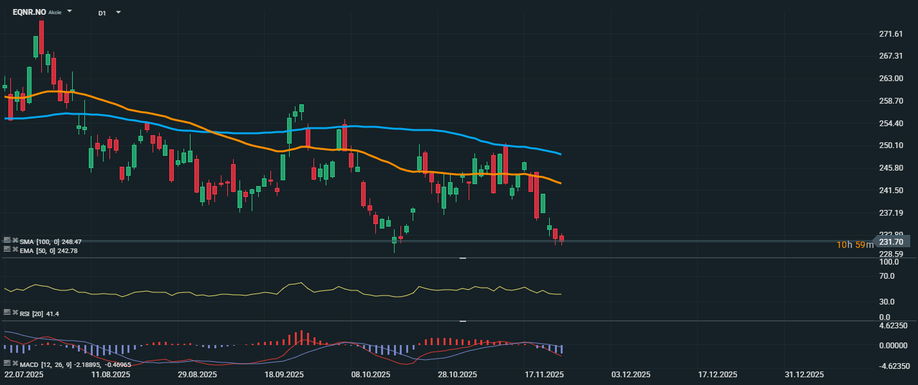Open settings icon for EMA indicator
Screen dimensions: 918x385
7,249
